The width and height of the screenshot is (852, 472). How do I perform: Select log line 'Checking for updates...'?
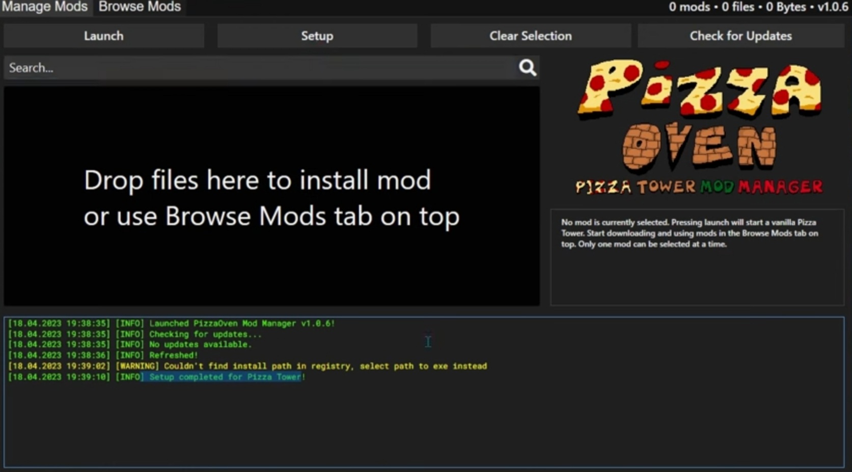click(x=135, y=334)
